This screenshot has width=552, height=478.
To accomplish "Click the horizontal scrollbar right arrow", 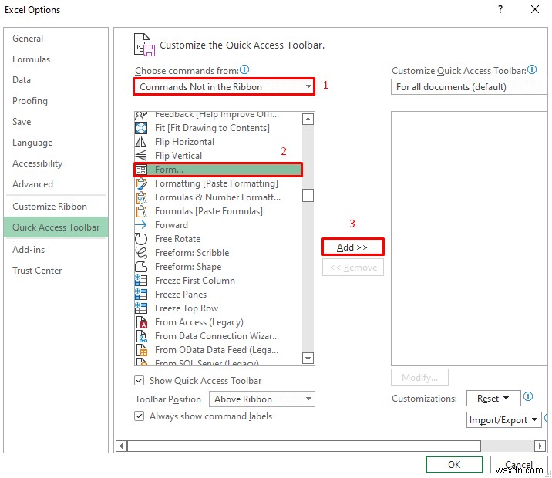I will pyautogui.click(x=540, y=446).
